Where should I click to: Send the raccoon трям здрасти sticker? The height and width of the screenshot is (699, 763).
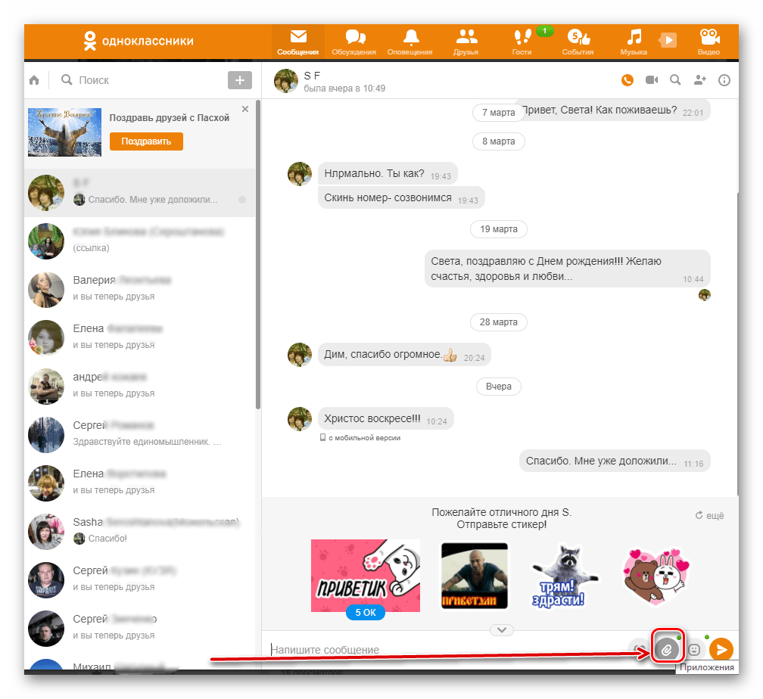coord(566,576)
